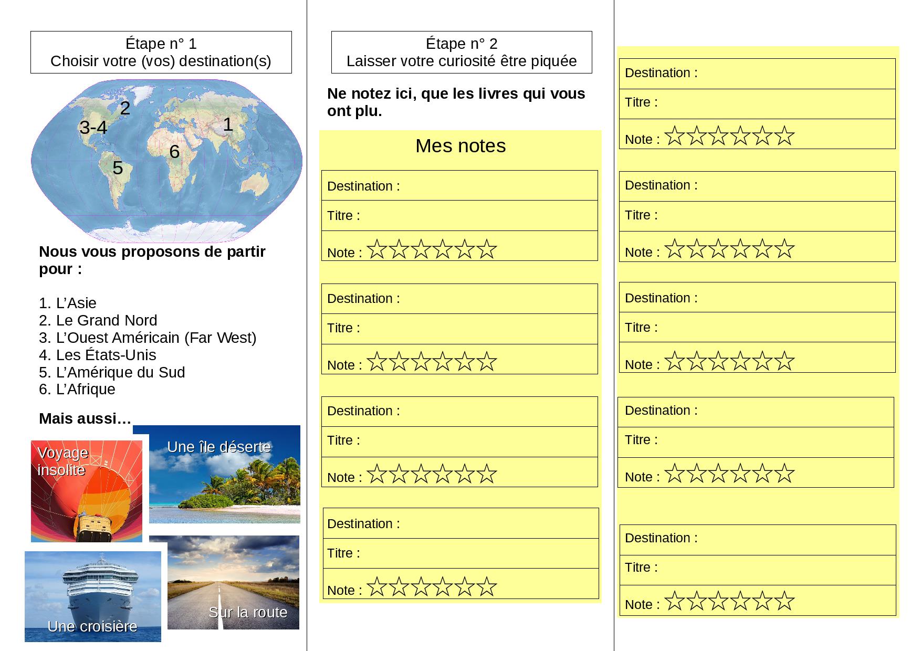Click the Titre field in the top-right card
The height and width of the screenshot is (651, 921).
tap(757, 103)
